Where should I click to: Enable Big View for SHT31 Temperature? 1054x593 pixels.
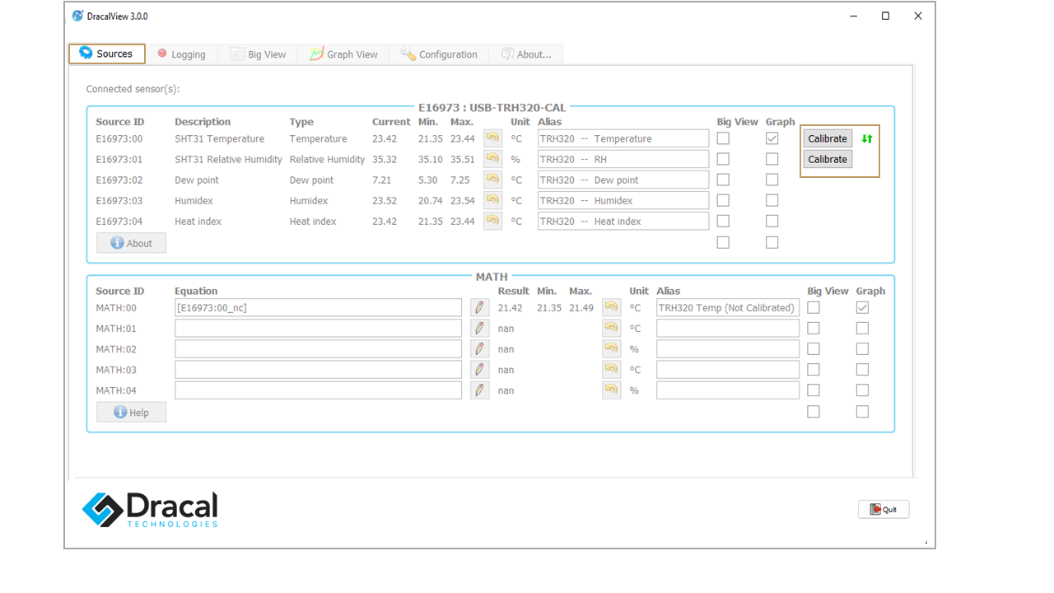(723, 138)
